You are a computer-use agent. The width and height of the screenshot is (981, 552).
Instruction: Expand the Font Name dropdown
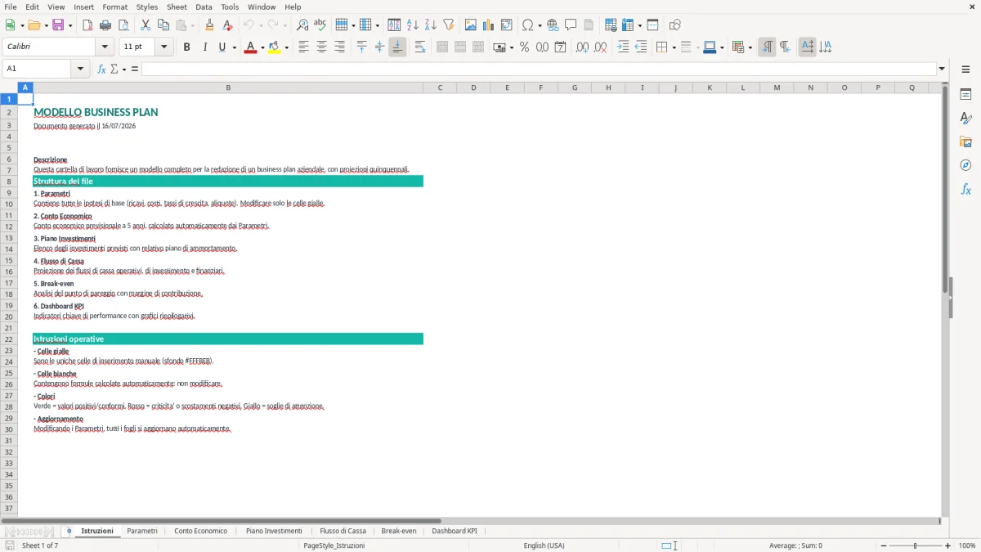point(104,47)
